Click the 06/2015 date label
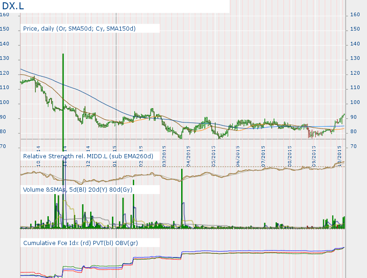This screenshot has height=278, width=367. (238, 156)
